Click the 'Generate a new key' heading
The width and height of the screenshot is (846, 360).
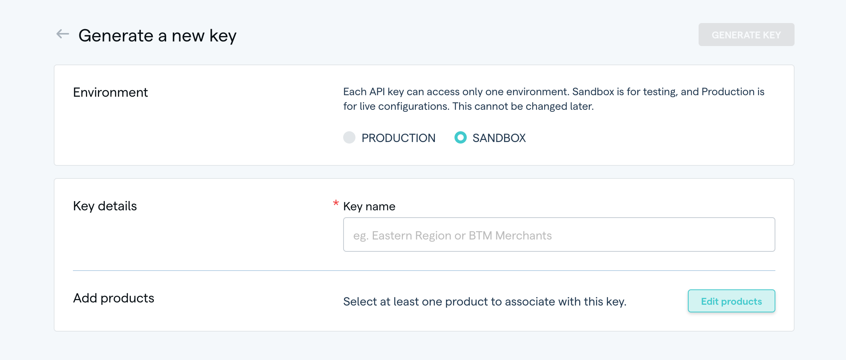[157, 36]
